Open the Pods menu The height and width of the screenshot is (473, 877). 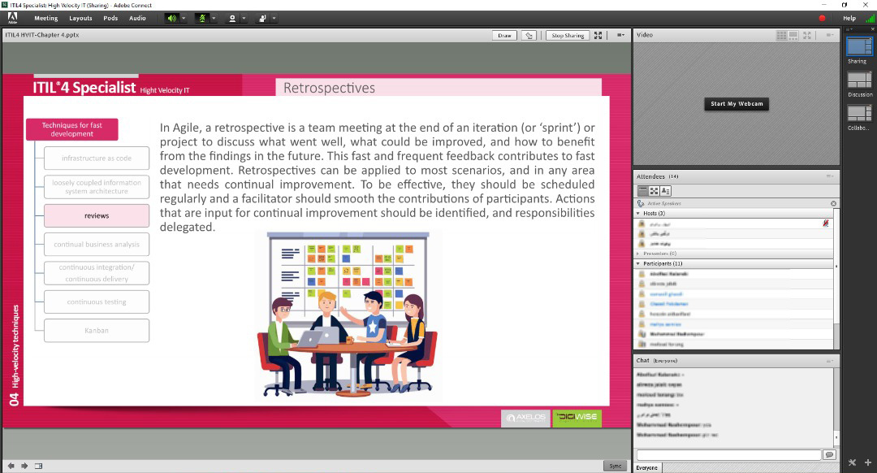[x=110, y=19]
